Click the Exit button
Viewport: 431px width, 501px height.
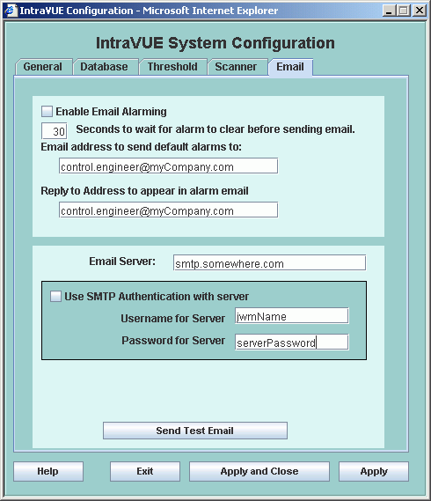tap(145, 471)
